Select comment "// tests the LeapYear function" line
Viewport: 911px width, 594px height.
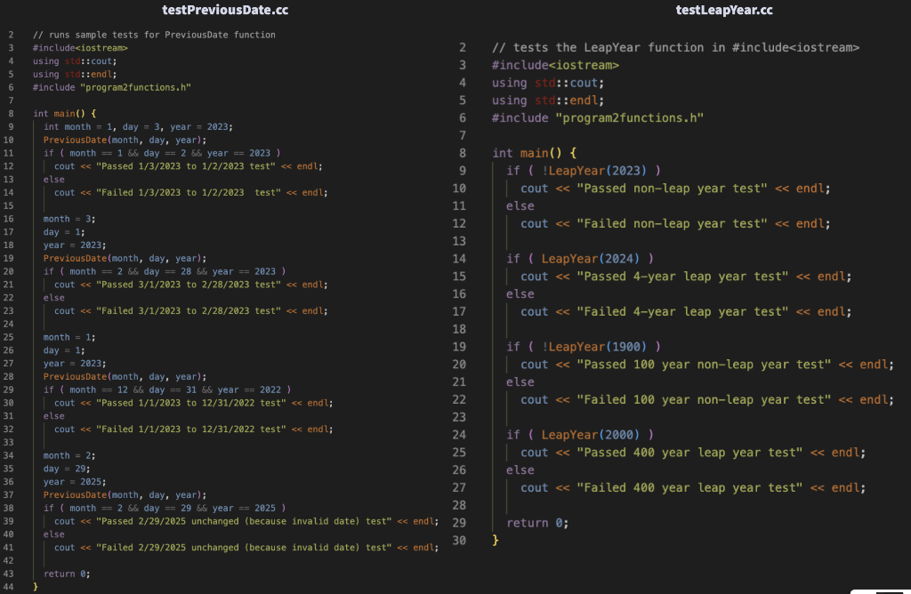coord(675,48)
